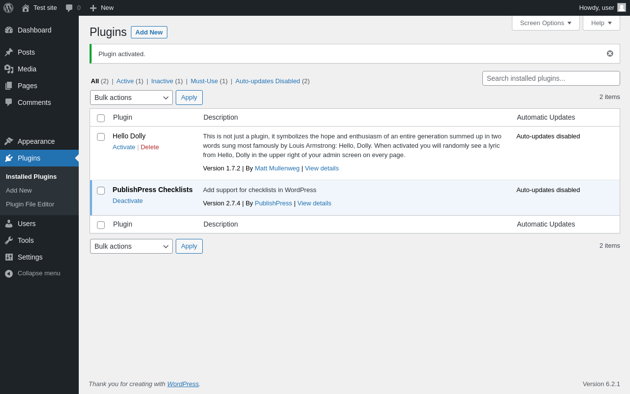Click the Collapse menu arrow icon
Viewport: 630px width, 394px height.
(9, 273)
